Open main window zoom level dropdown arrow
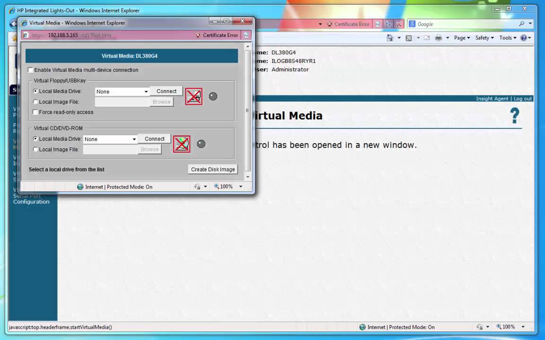Screen dimensions: 545x340 coord(523,327)
